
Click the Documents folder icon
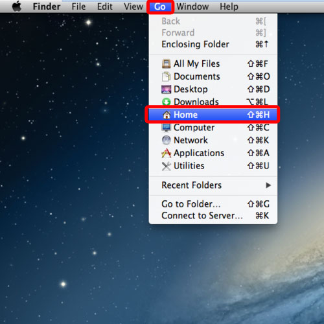pyautogui.click(x=166, y=76)
